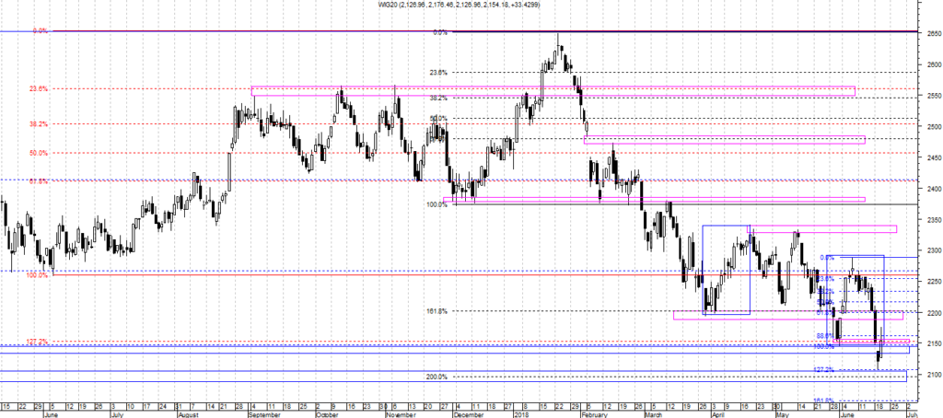Select the 2100 price axis value
The width and height of the screenshot is (943, 418).
click(929, 375)
